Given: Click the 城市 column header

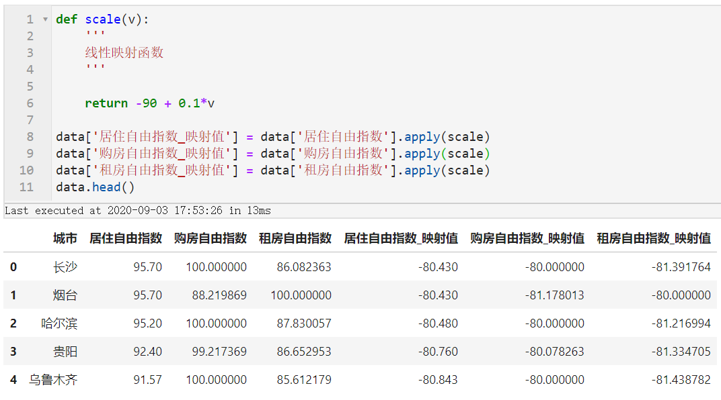Looking at the screenshot, I should [x=65, y=238].
